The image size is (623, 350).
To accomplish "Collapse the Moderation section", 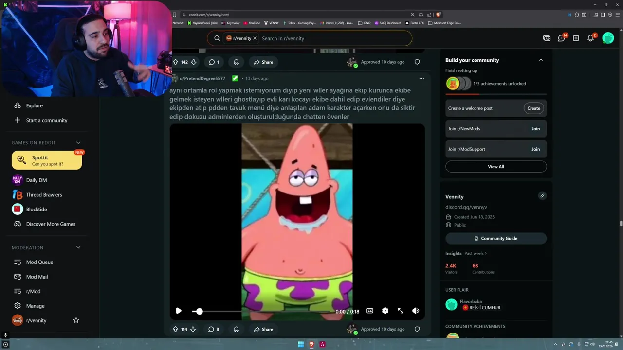I will [78, 247].
